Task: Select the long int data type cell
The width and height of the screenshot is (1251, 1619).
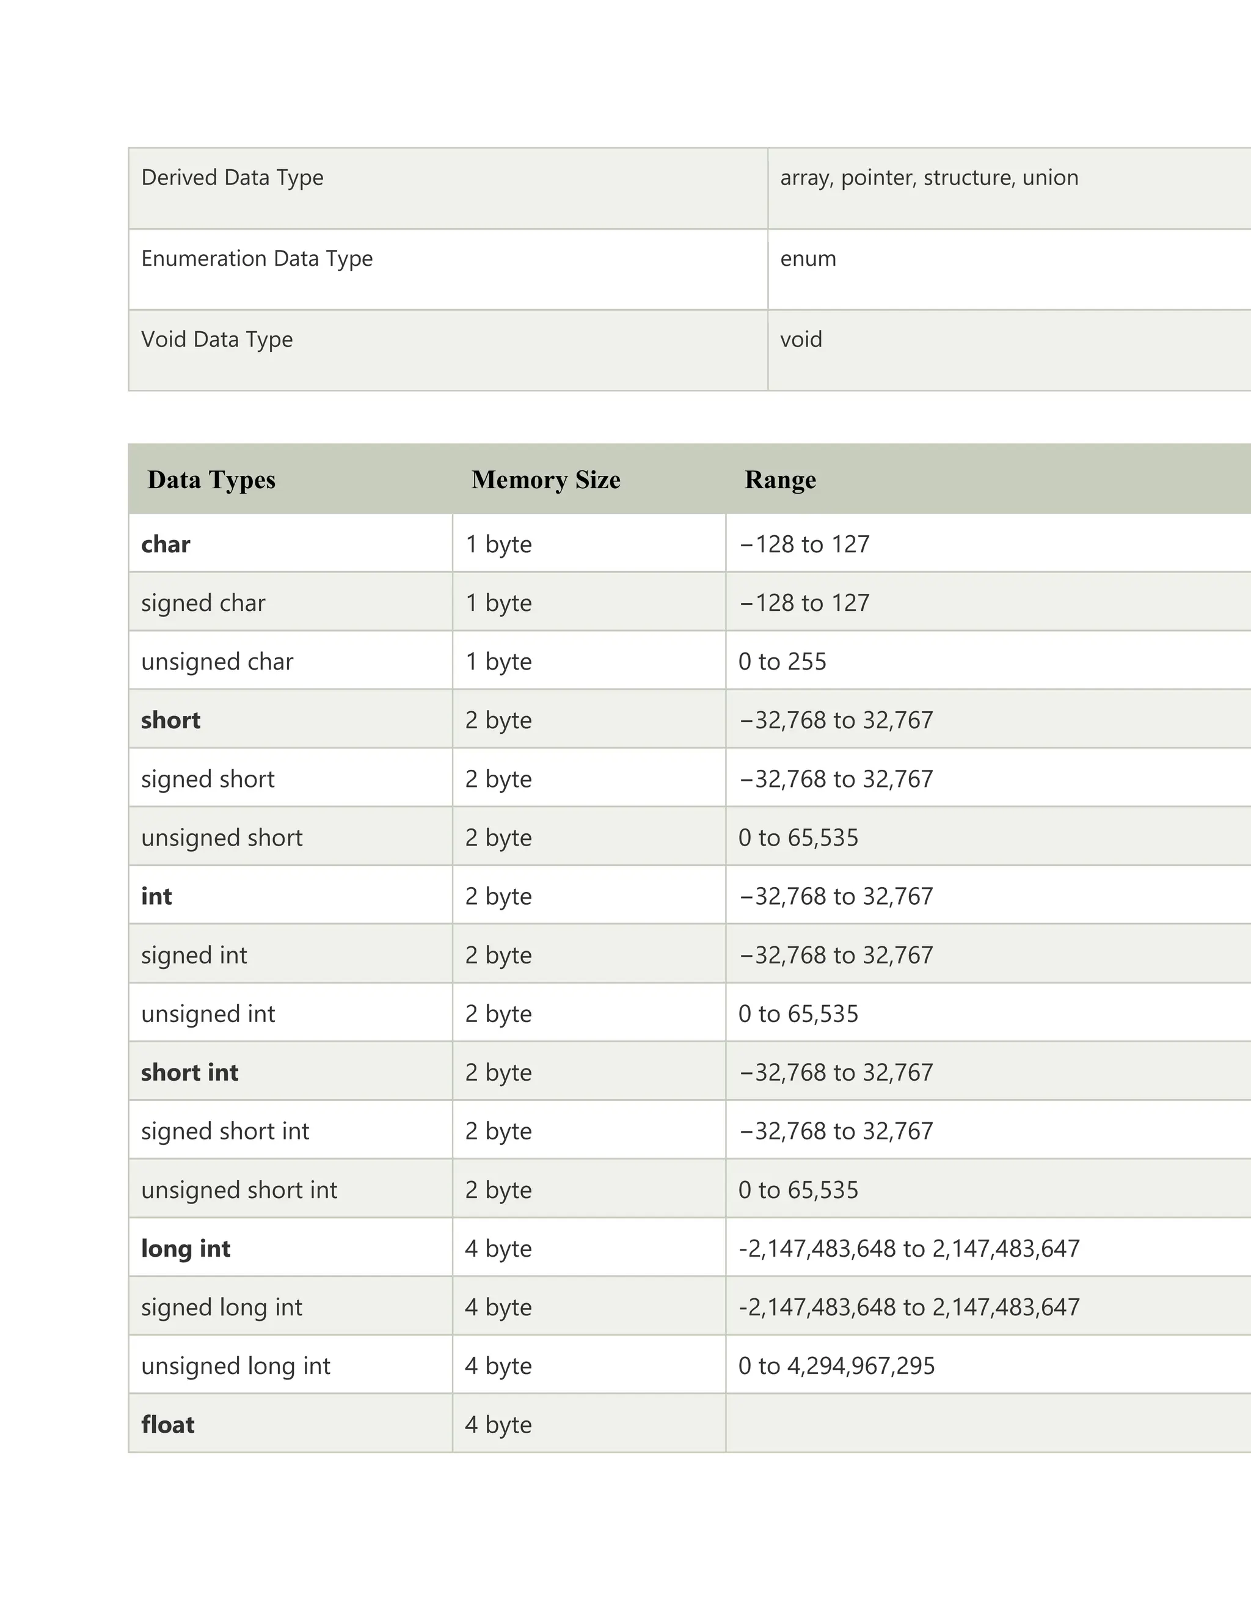Action: (291, 1248)
